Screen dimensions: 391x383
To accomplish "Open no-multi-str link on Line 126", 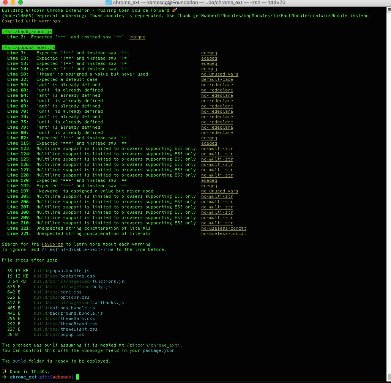I will coord(217,165).
